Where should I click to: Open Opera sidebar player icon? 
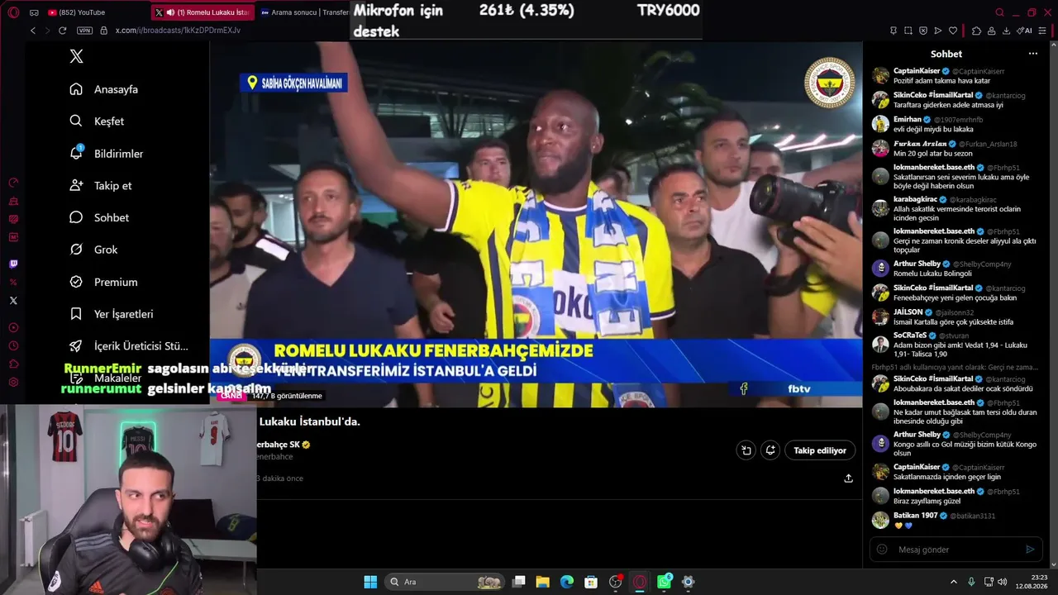[x=13, y=328]
